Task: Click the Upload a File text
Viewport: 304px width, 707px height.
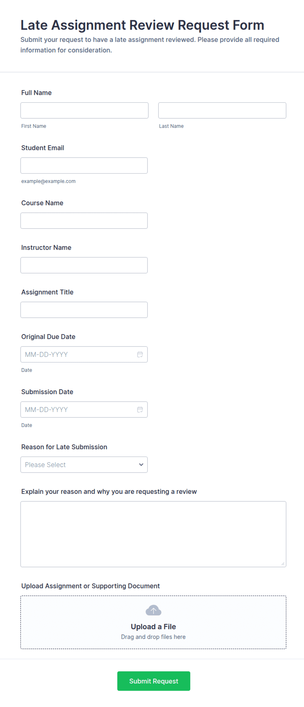Action: (x=153, y=627)
